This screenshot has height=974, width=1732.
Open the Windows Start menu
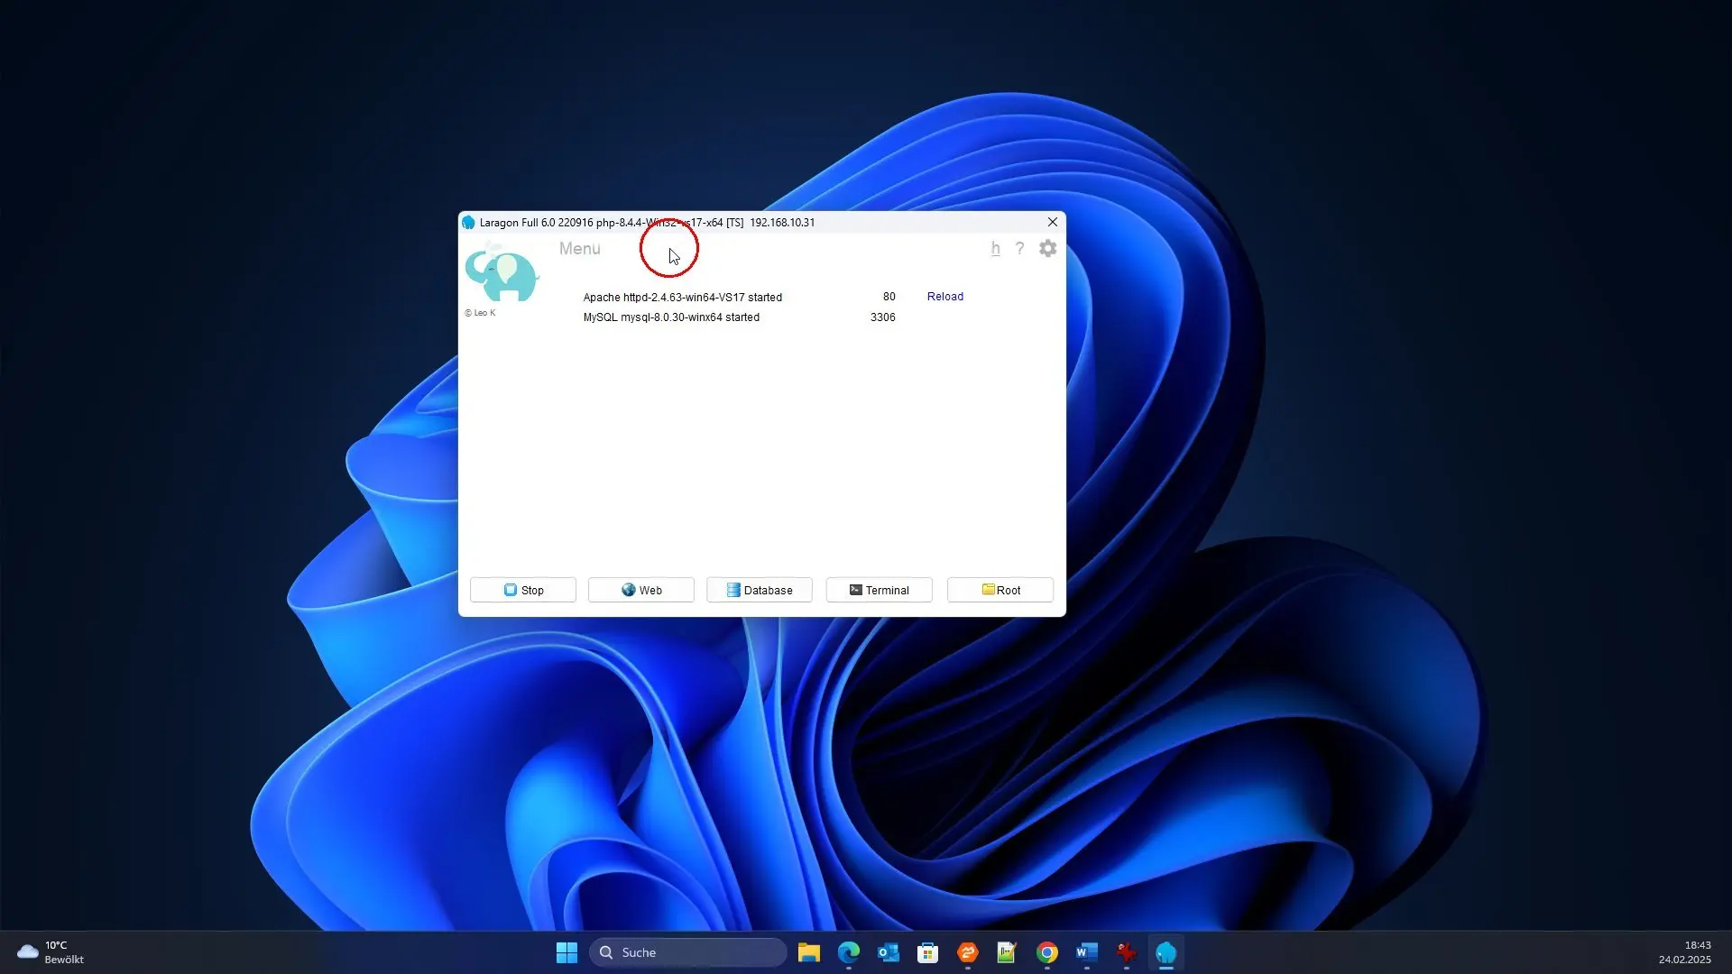567,952
